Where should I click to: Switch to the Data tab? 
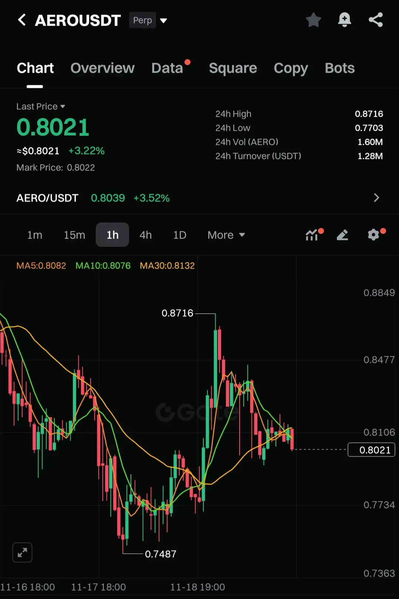click(x=167, y=68)
